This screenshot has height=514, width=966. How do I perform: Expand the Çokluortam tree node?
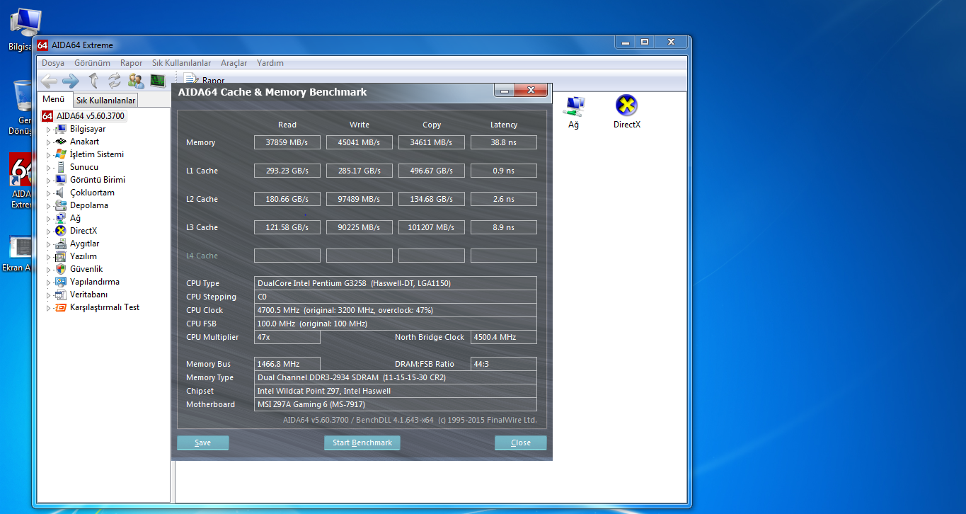point(49,193)
